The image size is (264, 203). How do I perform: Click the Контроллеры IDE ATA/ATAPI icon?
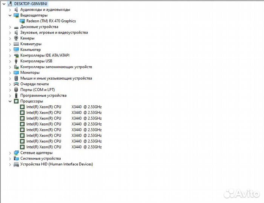tap(16, 56)
